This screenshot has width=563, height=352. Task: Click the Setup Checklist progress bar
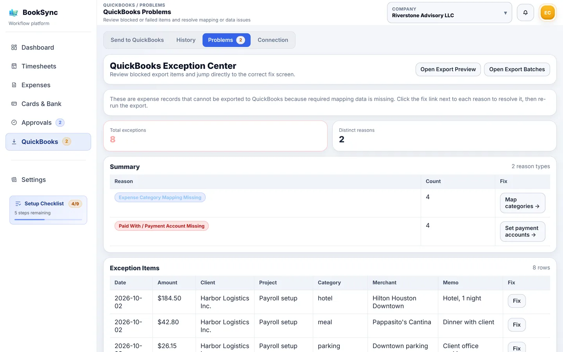coord(48,219)
